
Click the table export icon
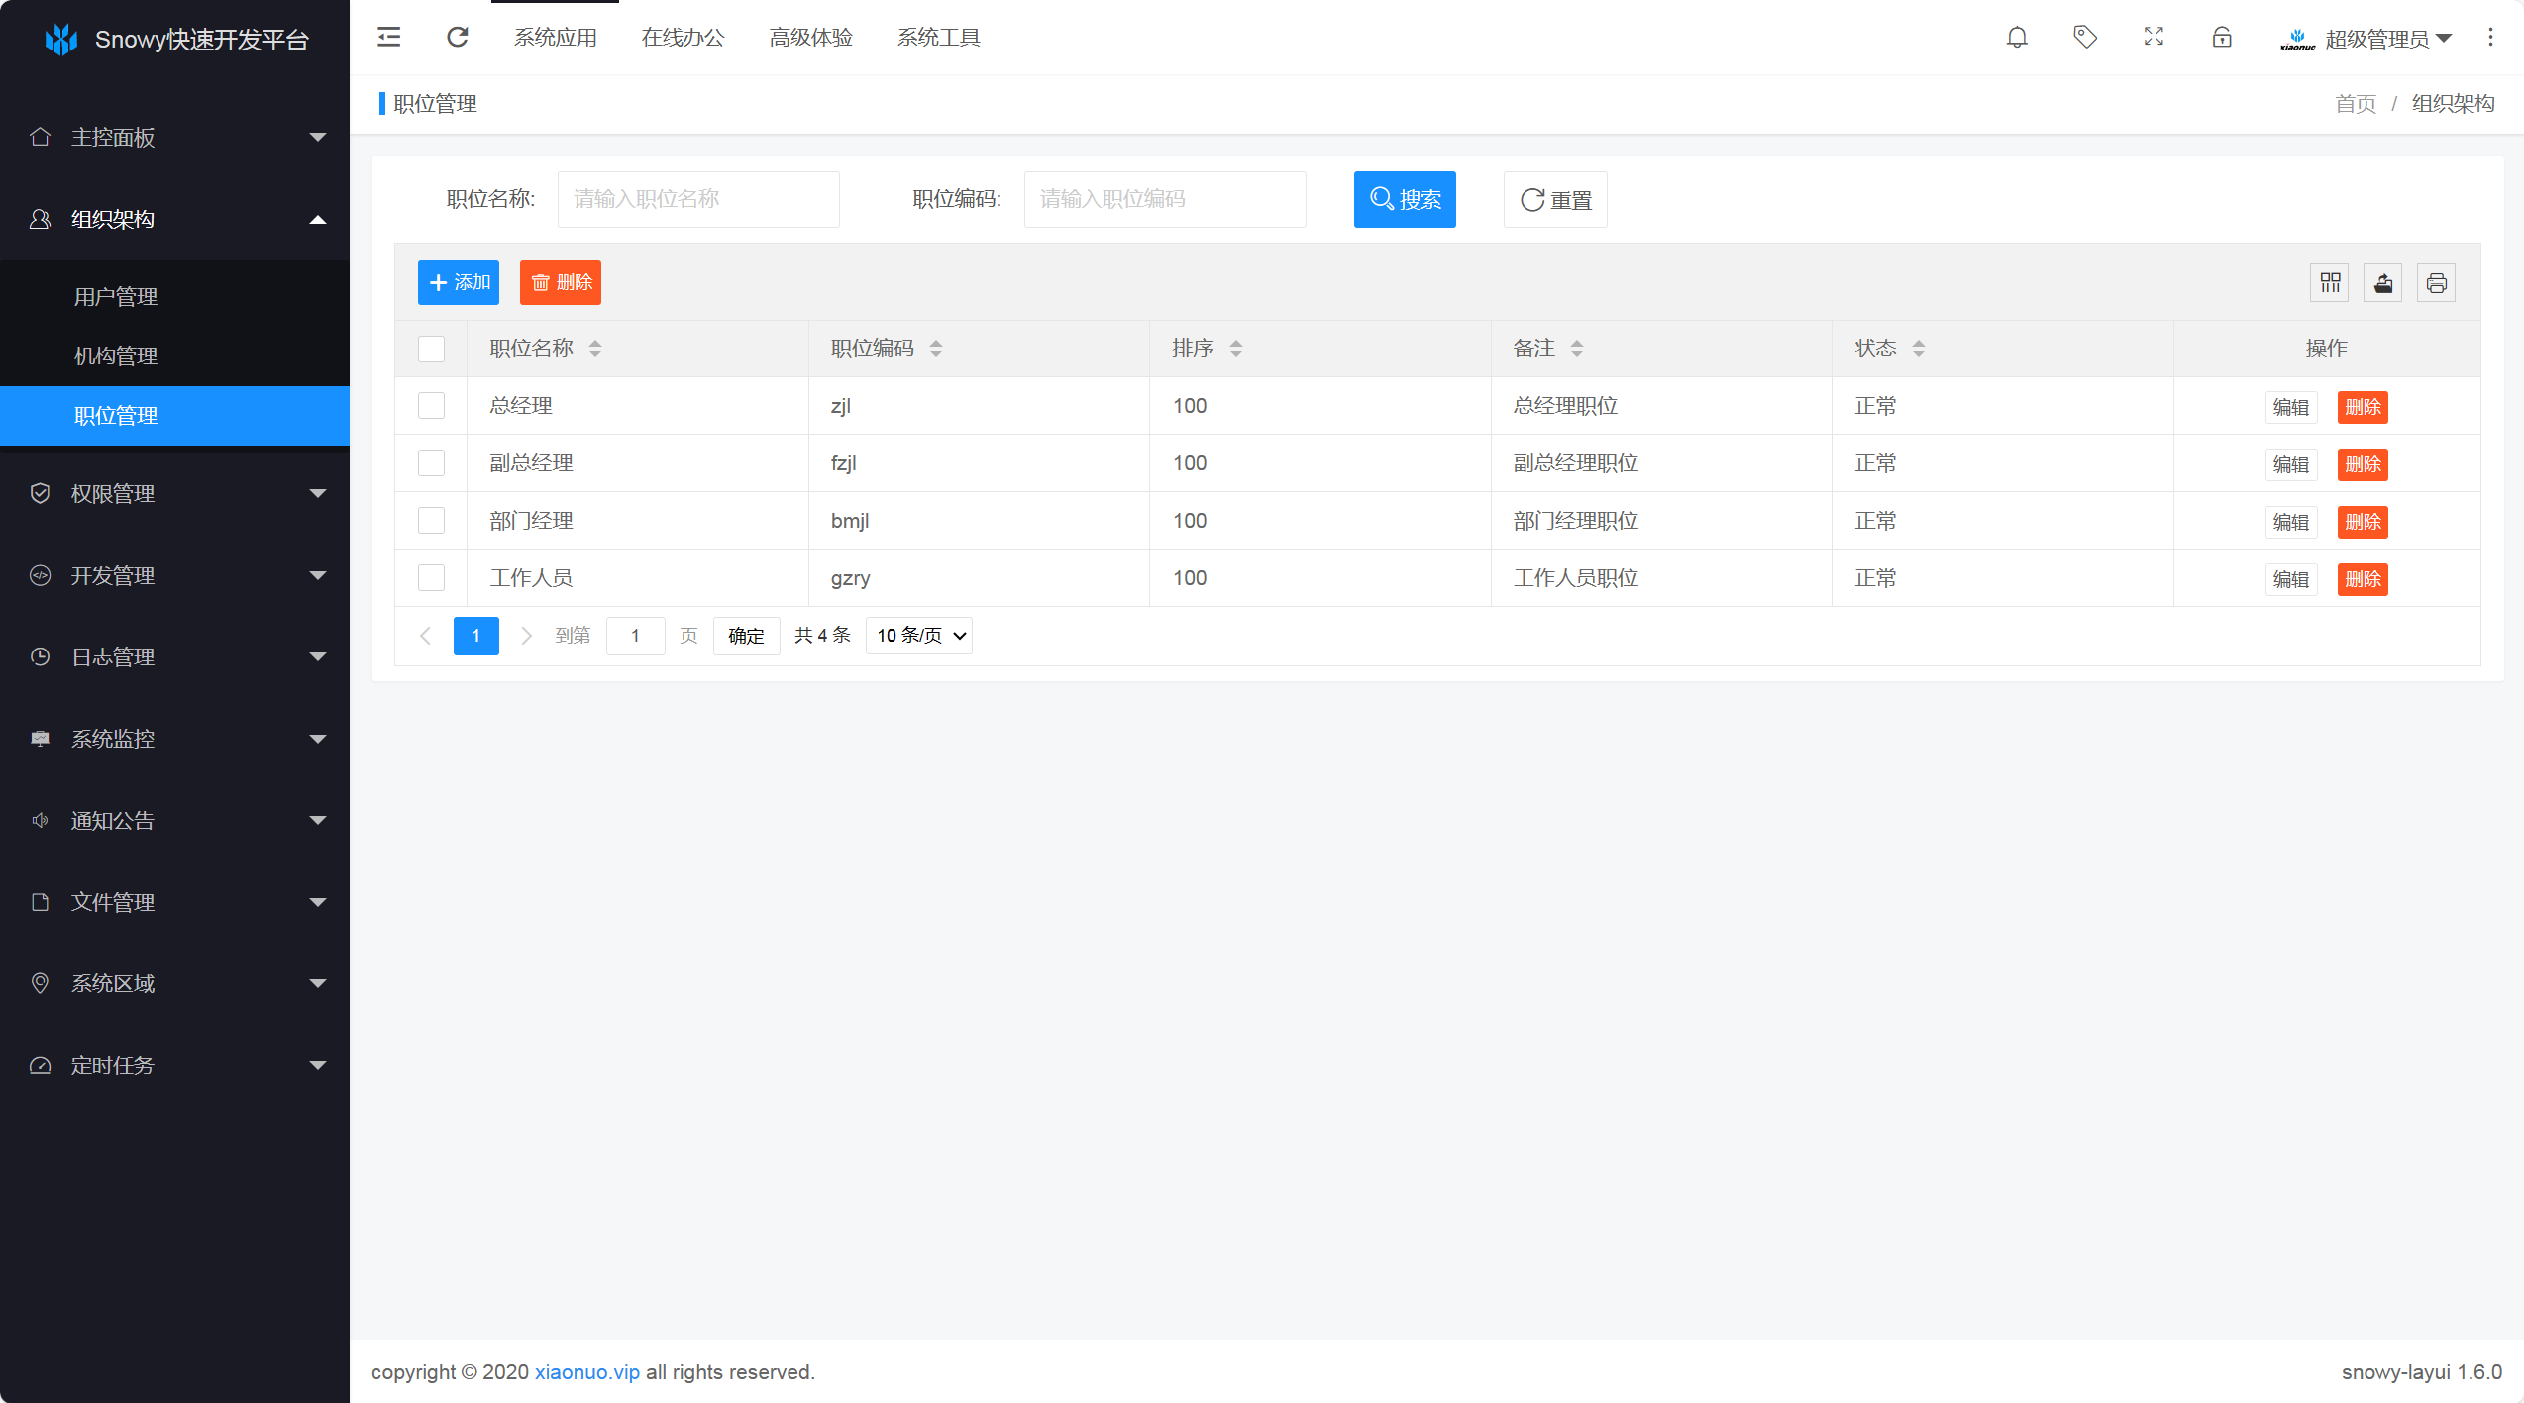pos(2383,283)
